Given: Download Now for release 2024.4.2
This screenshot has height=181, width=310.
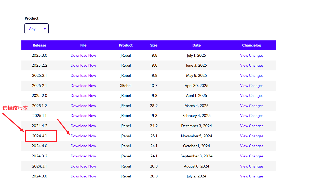Looking at the screenshot, I should coord(83,126).
